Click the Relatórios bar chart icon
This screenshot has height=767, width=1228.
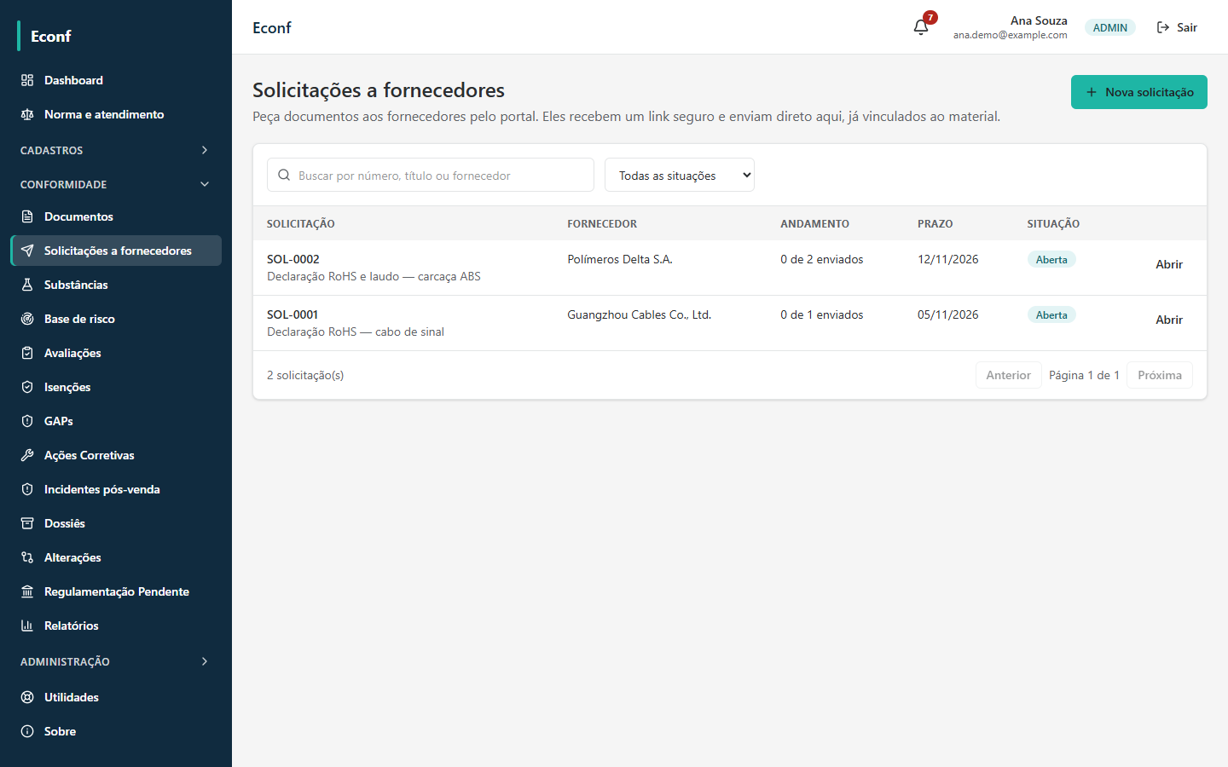click(x=27, y=626)
